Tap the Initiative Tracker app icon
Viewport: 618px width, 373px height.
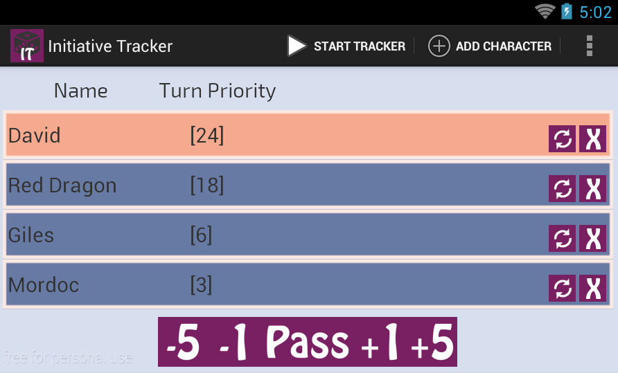click(x=27, y=46)
